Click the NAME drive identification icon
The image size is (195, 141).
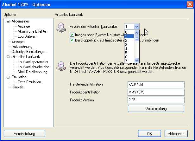pyautogui.click(x=61, y=66)
